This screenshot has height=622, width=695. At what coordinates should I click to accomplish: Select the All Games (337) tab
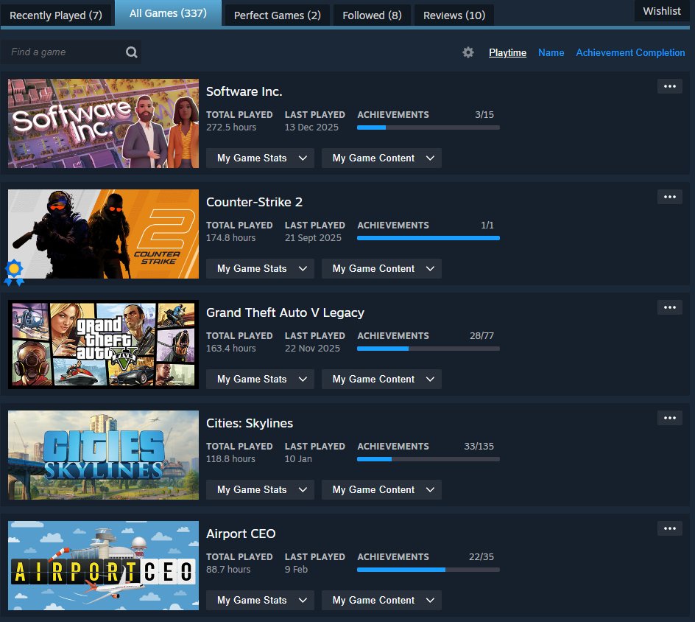pos(168,13)
